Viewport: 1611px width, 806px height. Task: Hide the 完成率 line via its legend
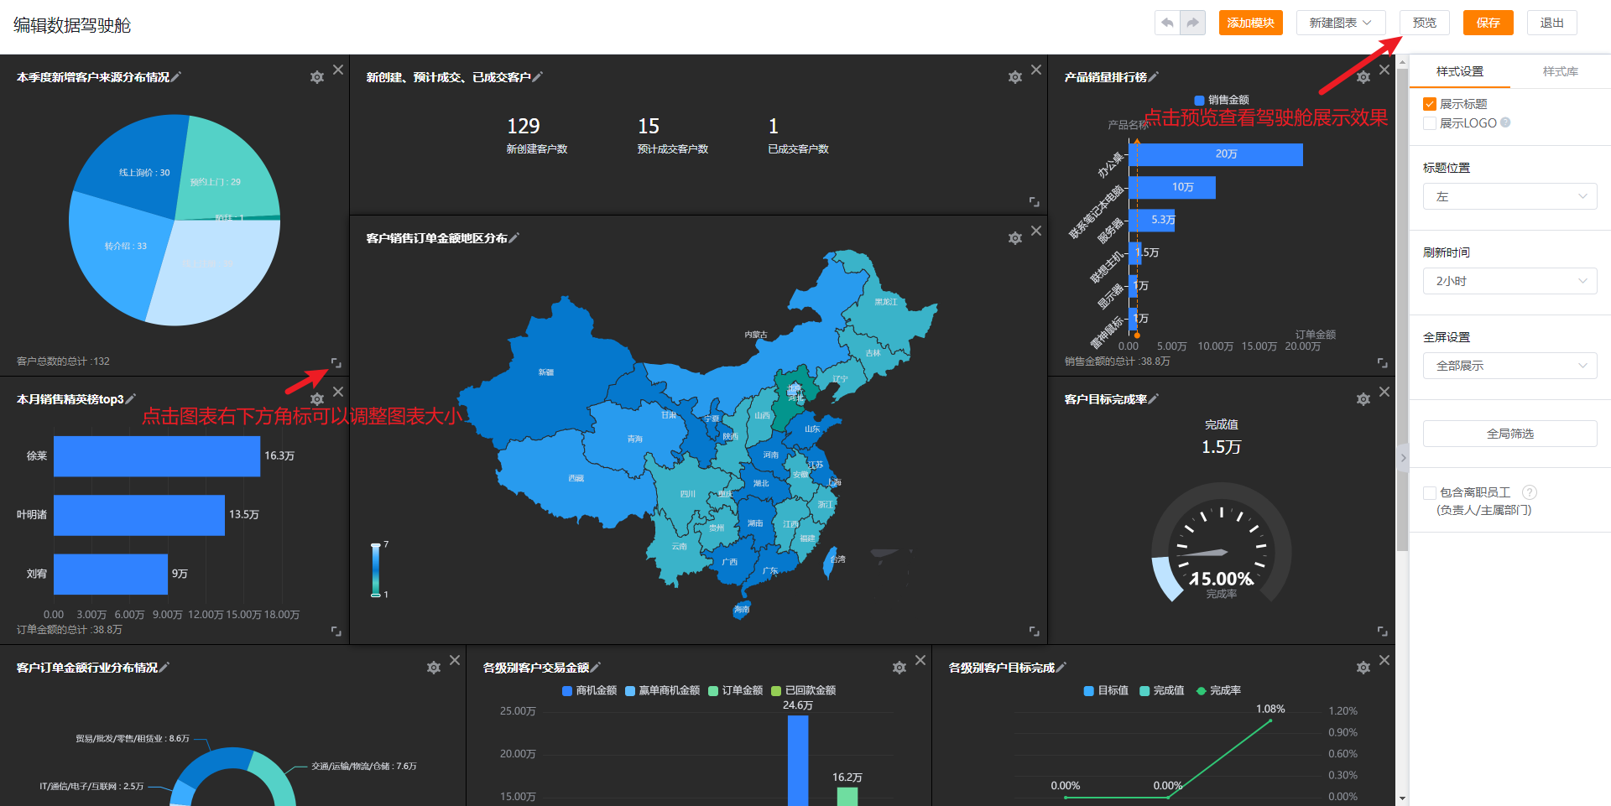(1218, 690)
